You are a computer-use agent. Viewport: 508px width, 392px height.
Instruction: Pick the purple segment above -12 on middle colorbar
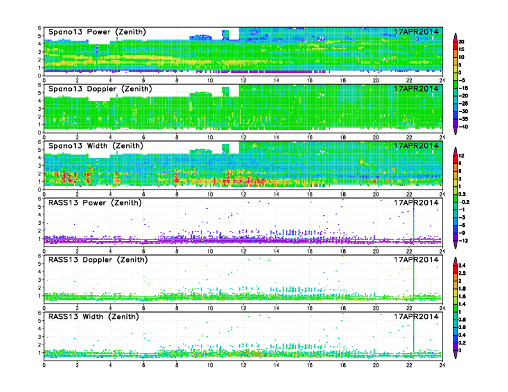[x=455, y=237]
